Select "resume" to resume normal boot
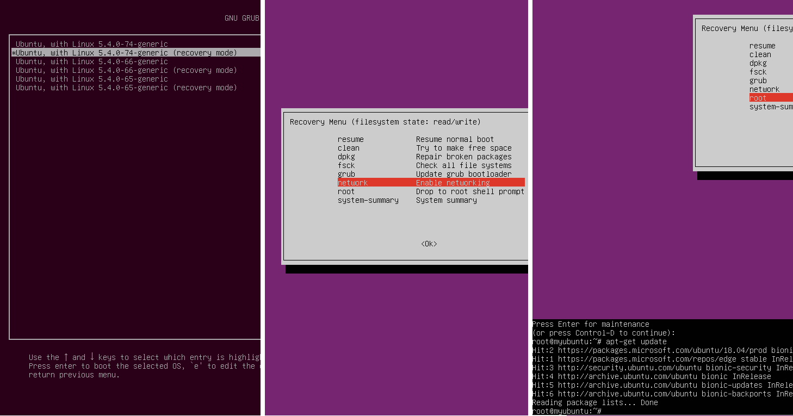Image resolution: width=793 pixels, height=416 pixels. (x=351, y=139)
